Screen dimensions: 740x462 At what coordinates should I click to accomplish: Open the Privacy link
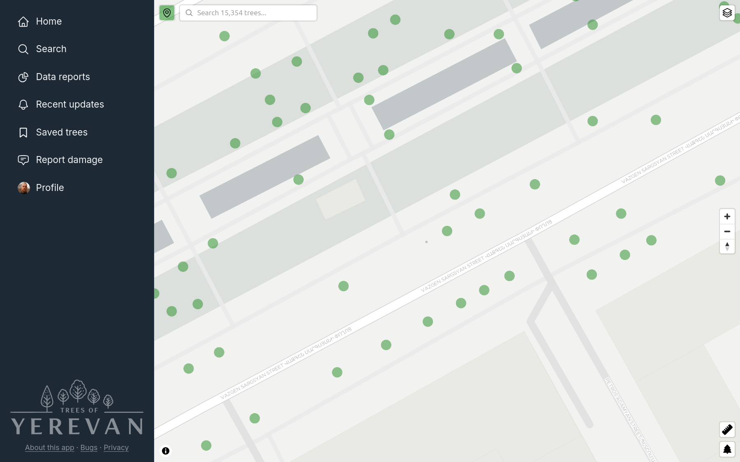click(116, 448)
